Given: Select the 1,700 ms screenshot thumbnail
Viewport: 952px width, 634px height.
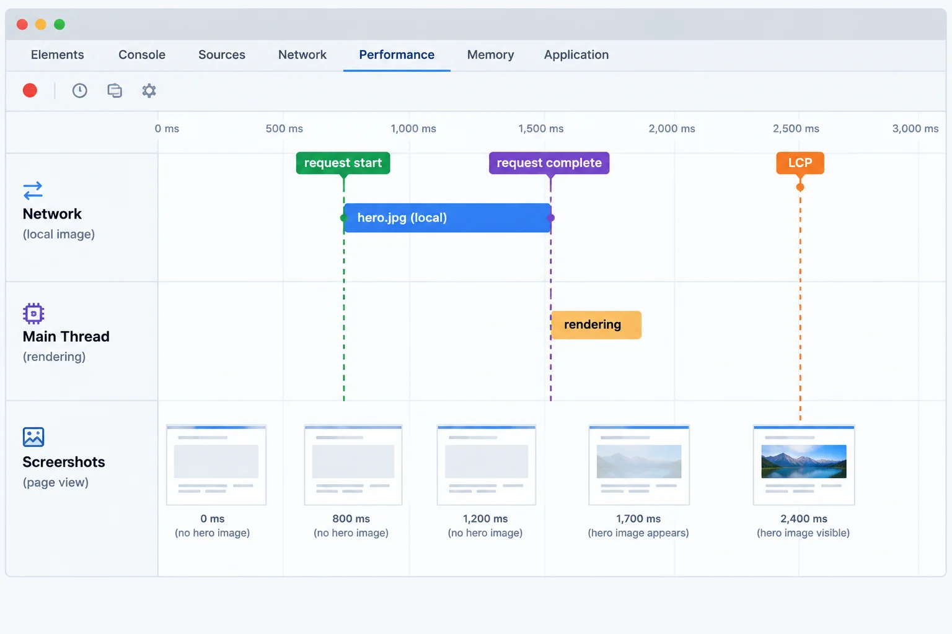Looking at the screenshot, I should pos(639,465).
